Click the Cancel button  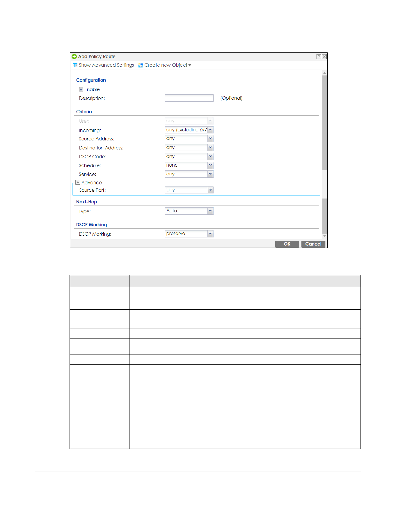point(313,244)
